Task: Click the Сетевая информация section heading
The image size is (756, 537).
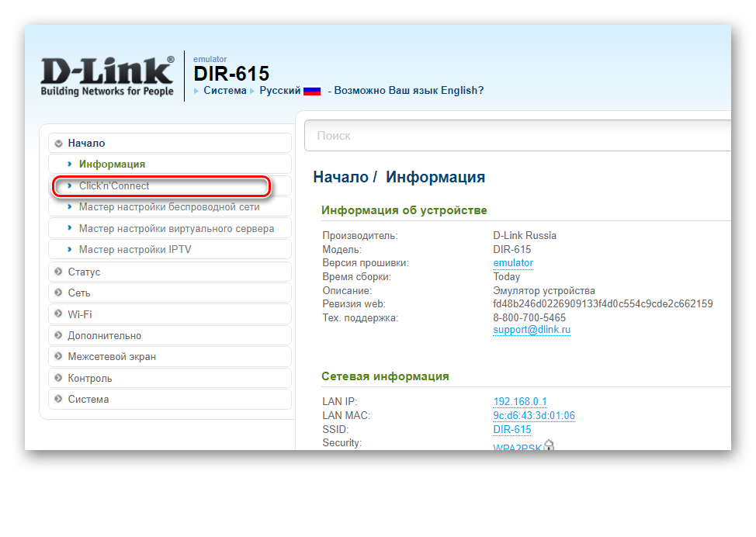Action: click(x=385, y=376)
